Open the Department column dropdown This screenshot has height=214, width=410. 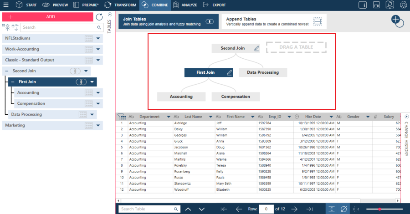click(x=169, y=117)
